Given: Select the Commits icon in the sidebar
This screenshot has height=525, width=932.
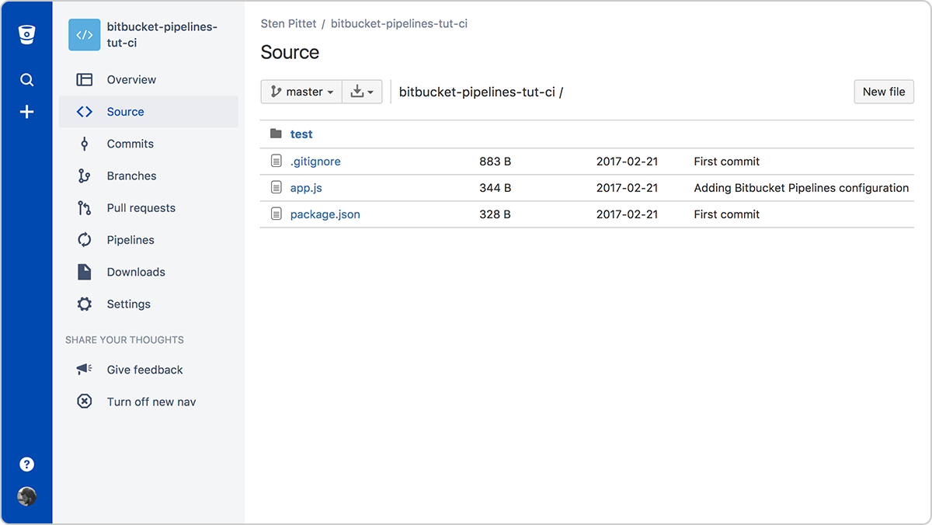Looking at the screenshot, I should point(84,144).
